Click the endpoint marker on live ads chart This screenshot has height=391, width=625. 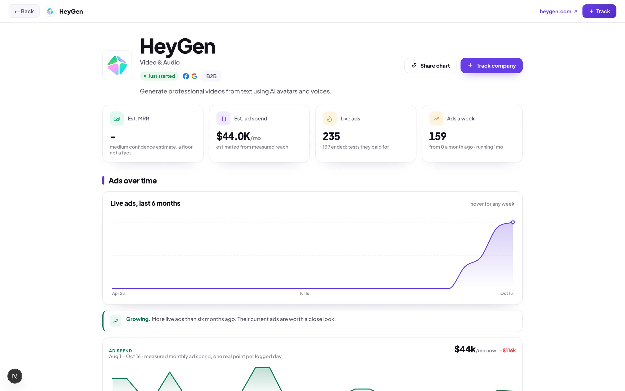pos(513,222)
